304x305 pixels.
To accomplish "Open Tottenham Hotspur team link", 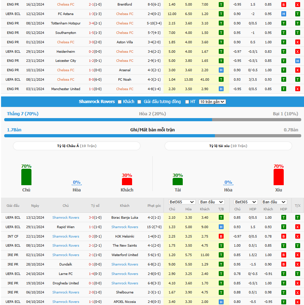I will coord(66,23).
